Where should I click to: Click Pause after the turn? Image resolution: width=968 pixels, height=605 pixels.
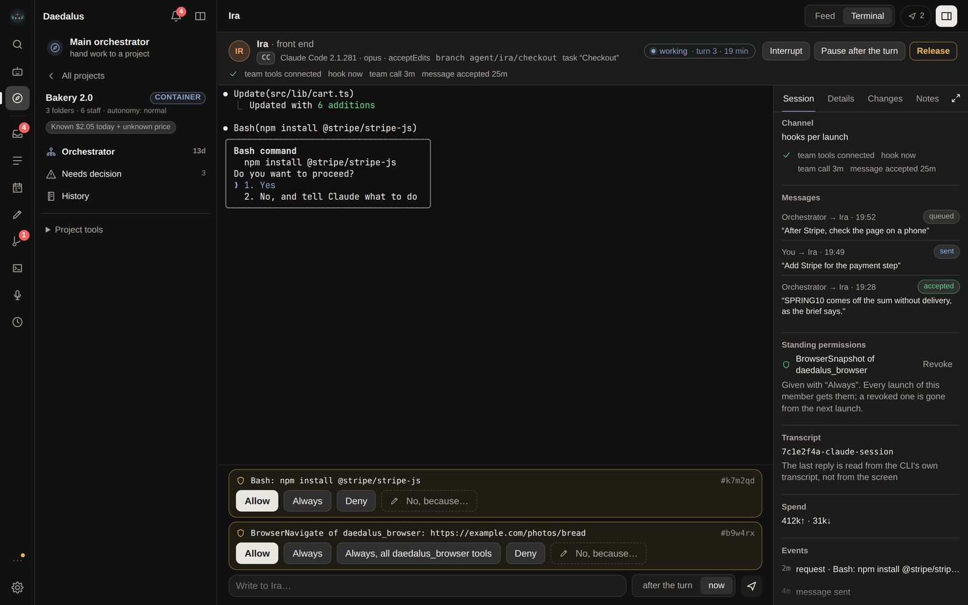pyautogui.click(x=859, y=51)
